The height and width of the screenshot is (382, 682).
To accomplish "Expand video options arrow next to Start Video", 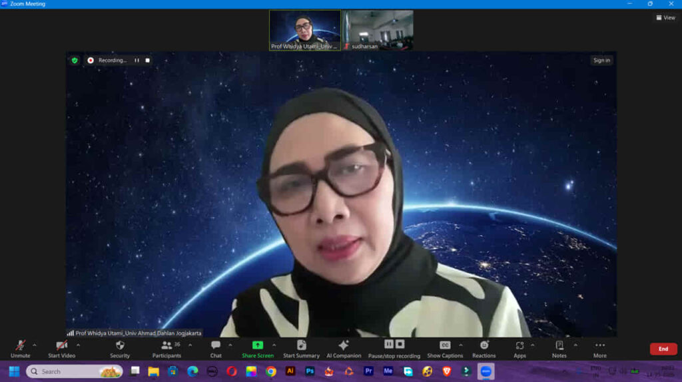I will click(79, 345).
